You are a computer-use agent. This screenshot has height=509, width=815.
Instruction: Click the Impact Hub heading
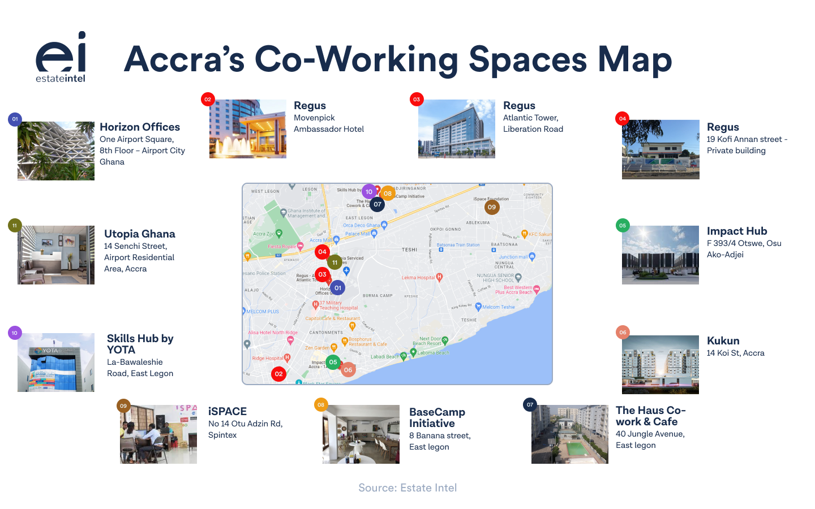tap(737, 231)
